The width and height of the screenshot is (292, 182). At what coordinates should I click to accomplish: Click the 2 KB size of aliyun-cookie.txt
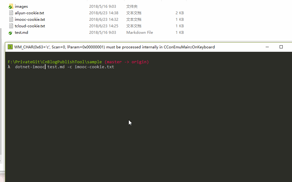(x=180, y=13)
